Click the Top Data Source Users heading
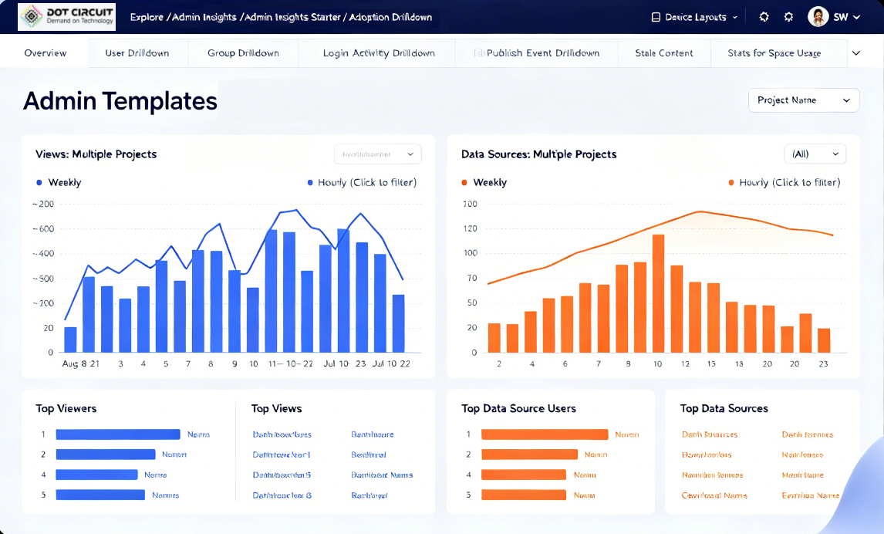This screenshot has height=534, width=884. pyautogui.click(x=518, y=408)
